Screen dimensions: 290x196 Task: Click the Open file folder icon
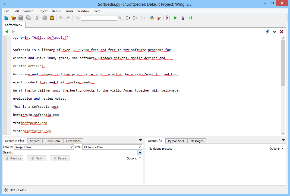point(14,18)
